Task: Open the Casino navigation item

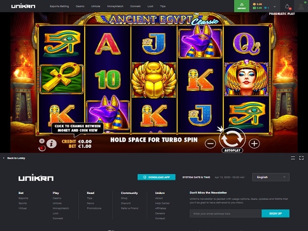Action: pyautogui.click(x=80, y=6)
